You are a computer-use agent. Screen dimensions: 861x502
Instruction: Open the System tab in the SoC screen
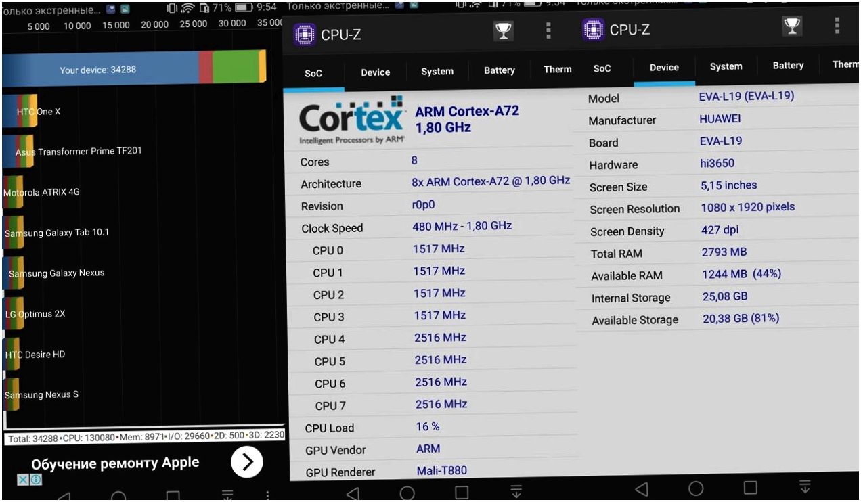[x=437, y=71]
